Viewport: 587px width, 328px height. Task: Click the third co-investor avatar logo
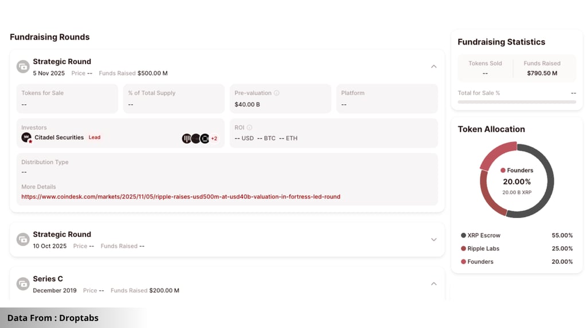[x=205, y=139]
